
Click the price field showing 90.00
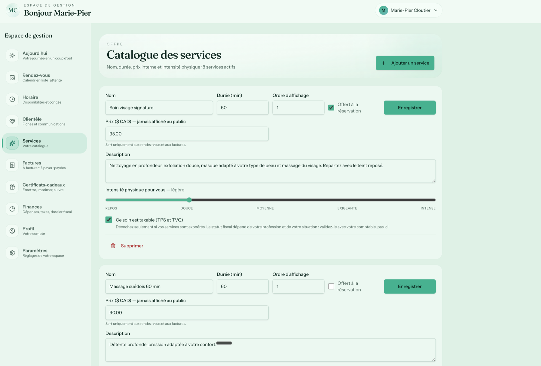[x=187, y=313]
